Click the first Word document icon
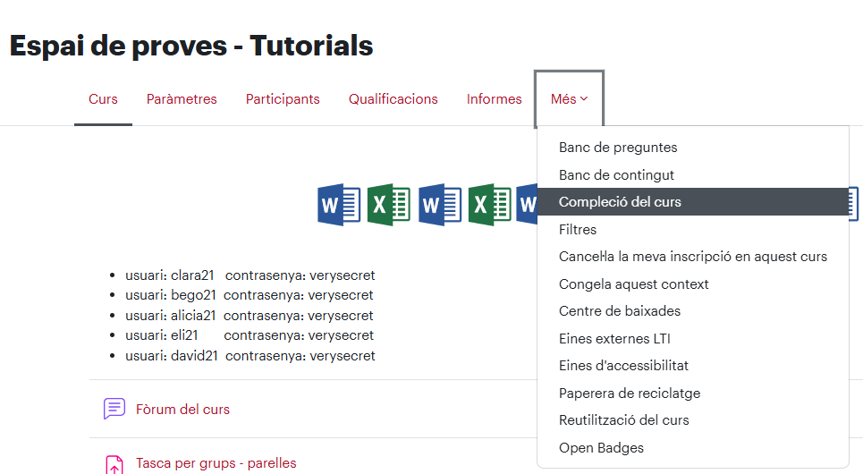Viewport: 863px width, 474px height. (339, 205)
